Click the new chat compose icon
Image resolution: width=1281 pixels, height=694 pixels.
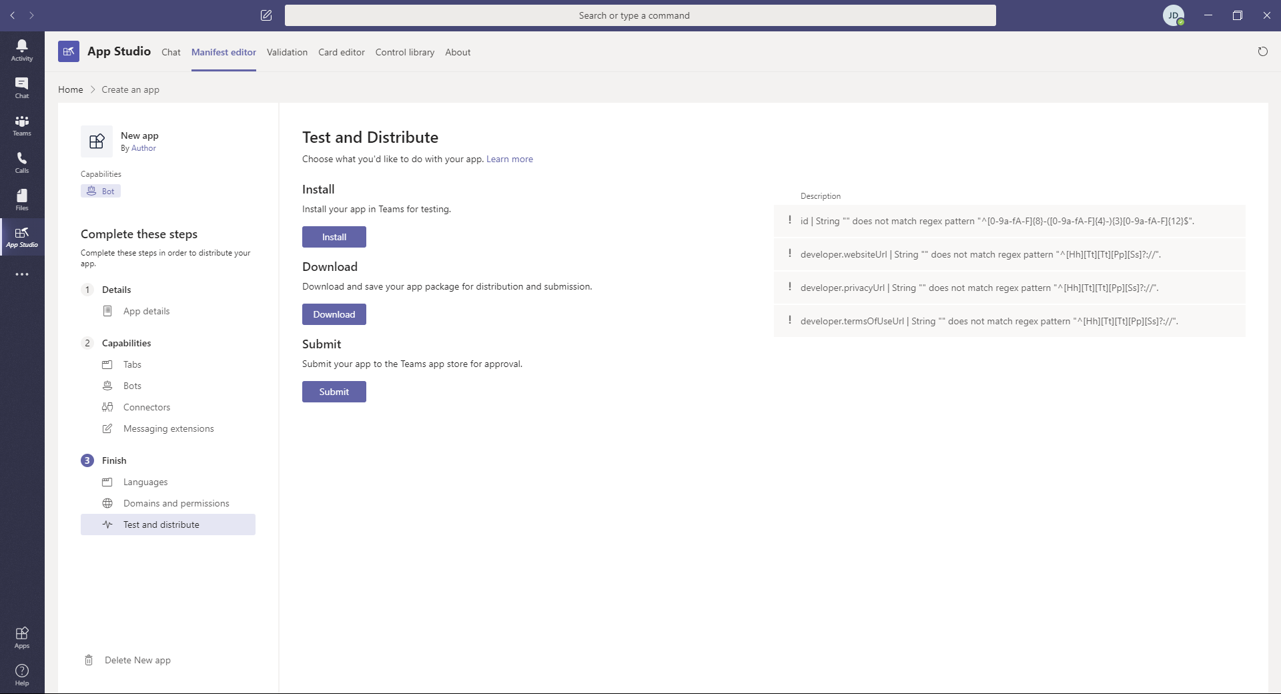tap(266, 15)
